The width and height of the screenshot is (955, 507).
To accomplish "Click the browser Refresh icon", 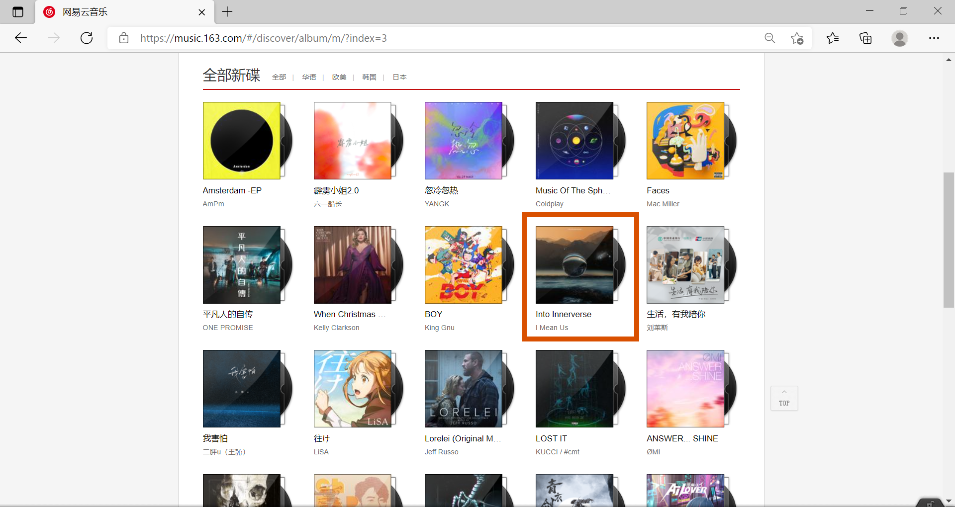I will coord(87,38).
